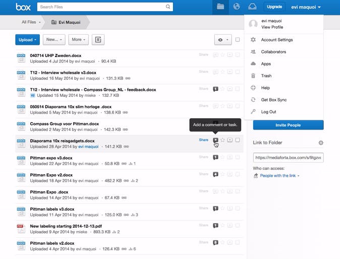Click the folder shared link URL field

pos(288,158)
